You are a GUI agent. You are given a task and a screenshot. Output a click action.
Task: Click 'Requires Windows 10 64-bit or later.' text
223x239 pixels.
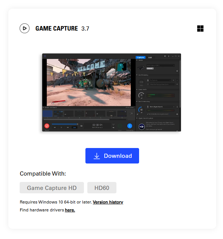tap(56, 202)
